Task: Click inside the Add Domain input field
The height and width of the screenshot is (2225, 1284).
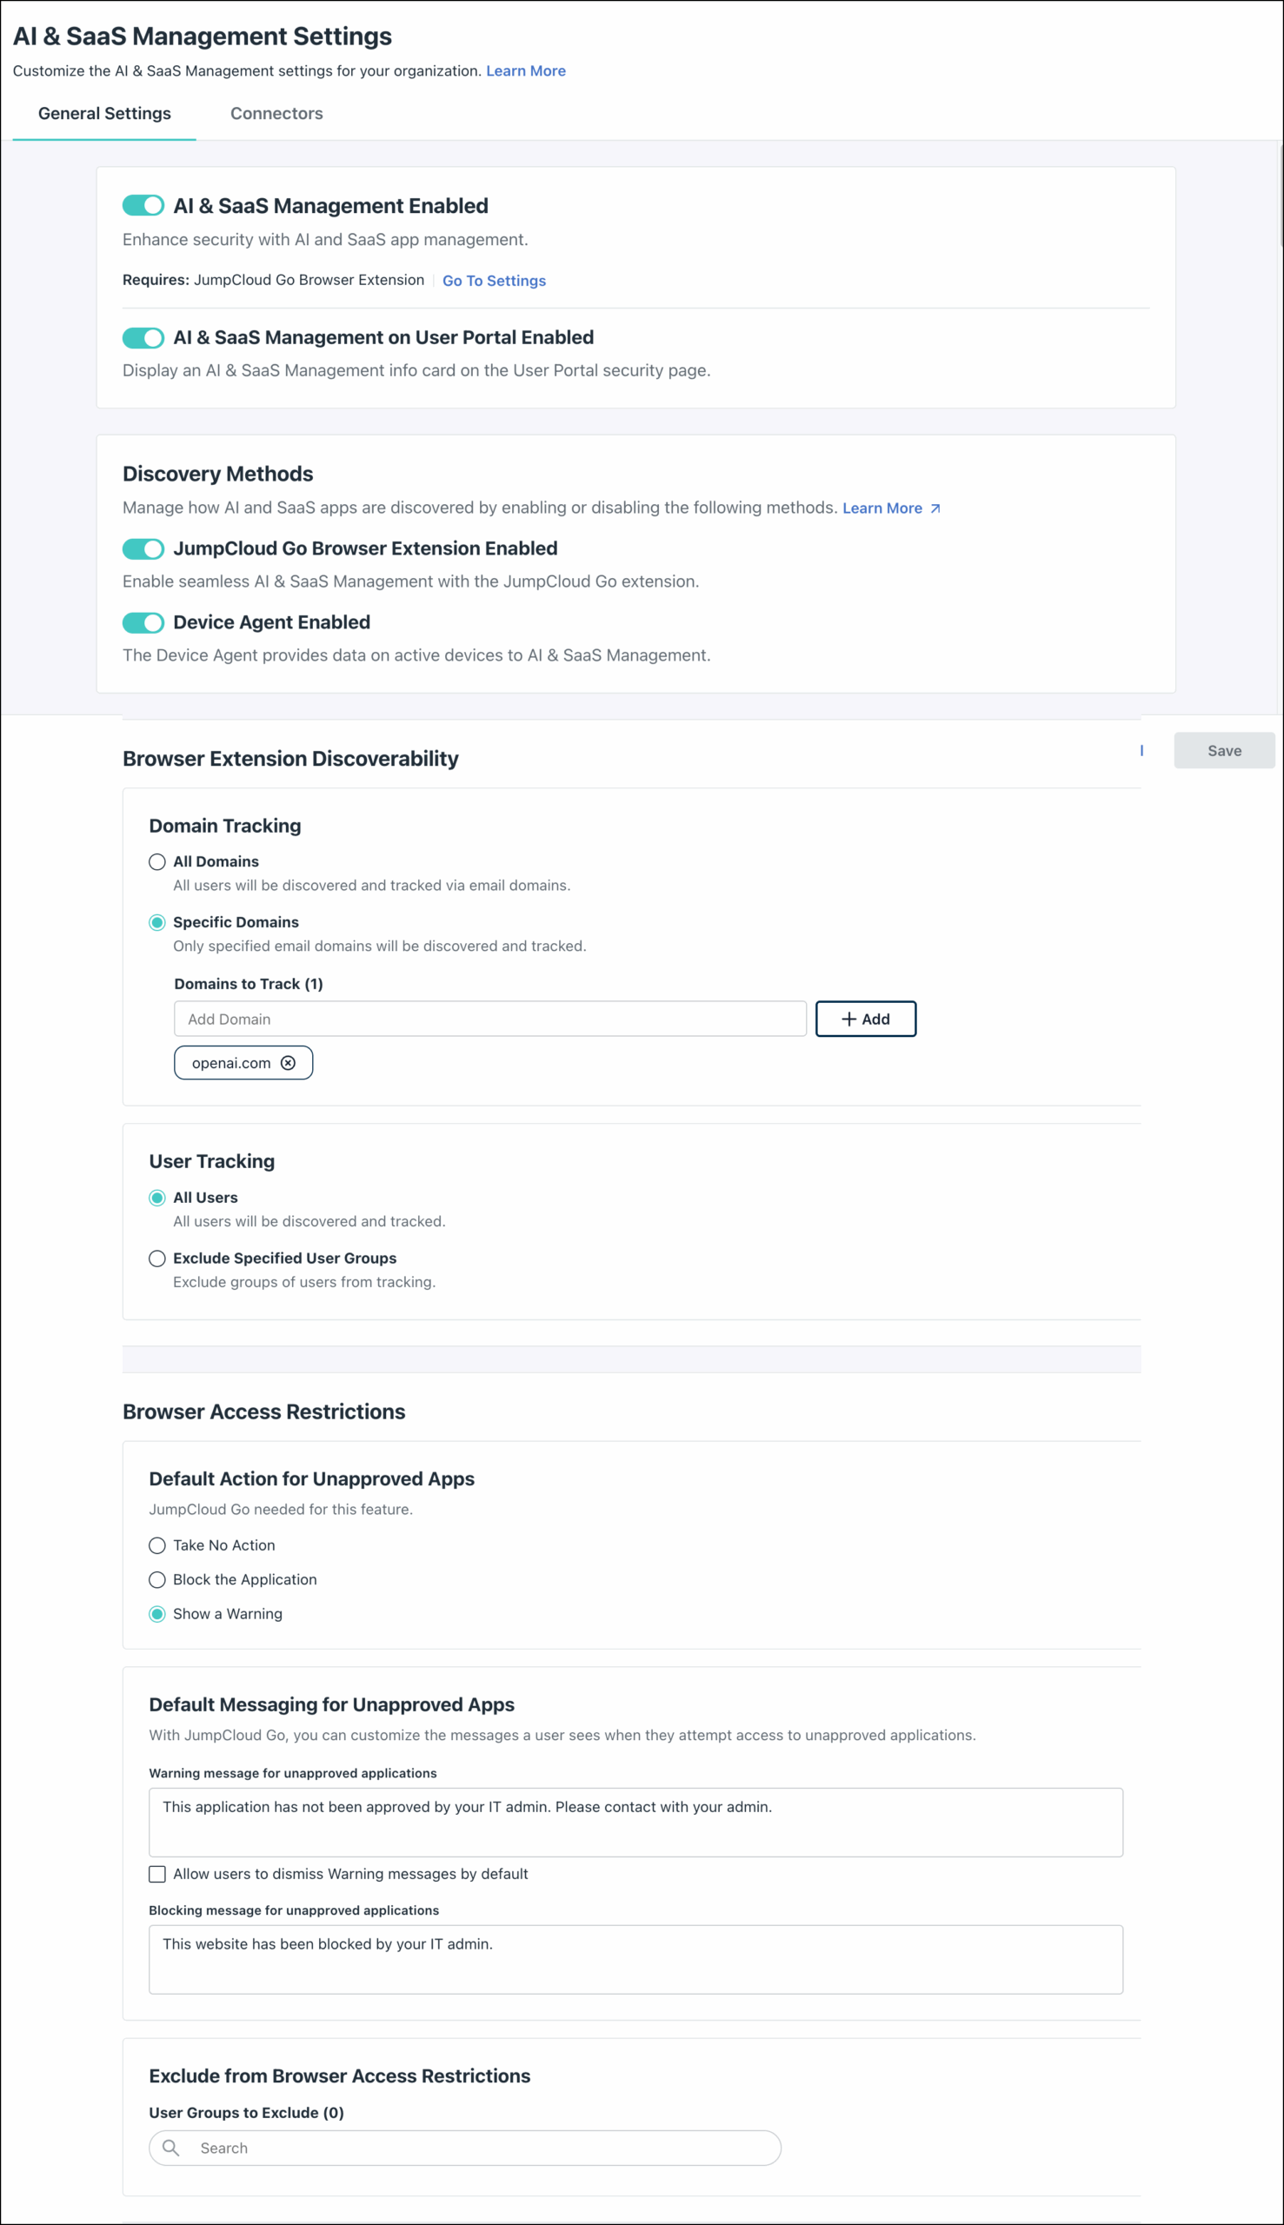Action: tap(490, 1018)
